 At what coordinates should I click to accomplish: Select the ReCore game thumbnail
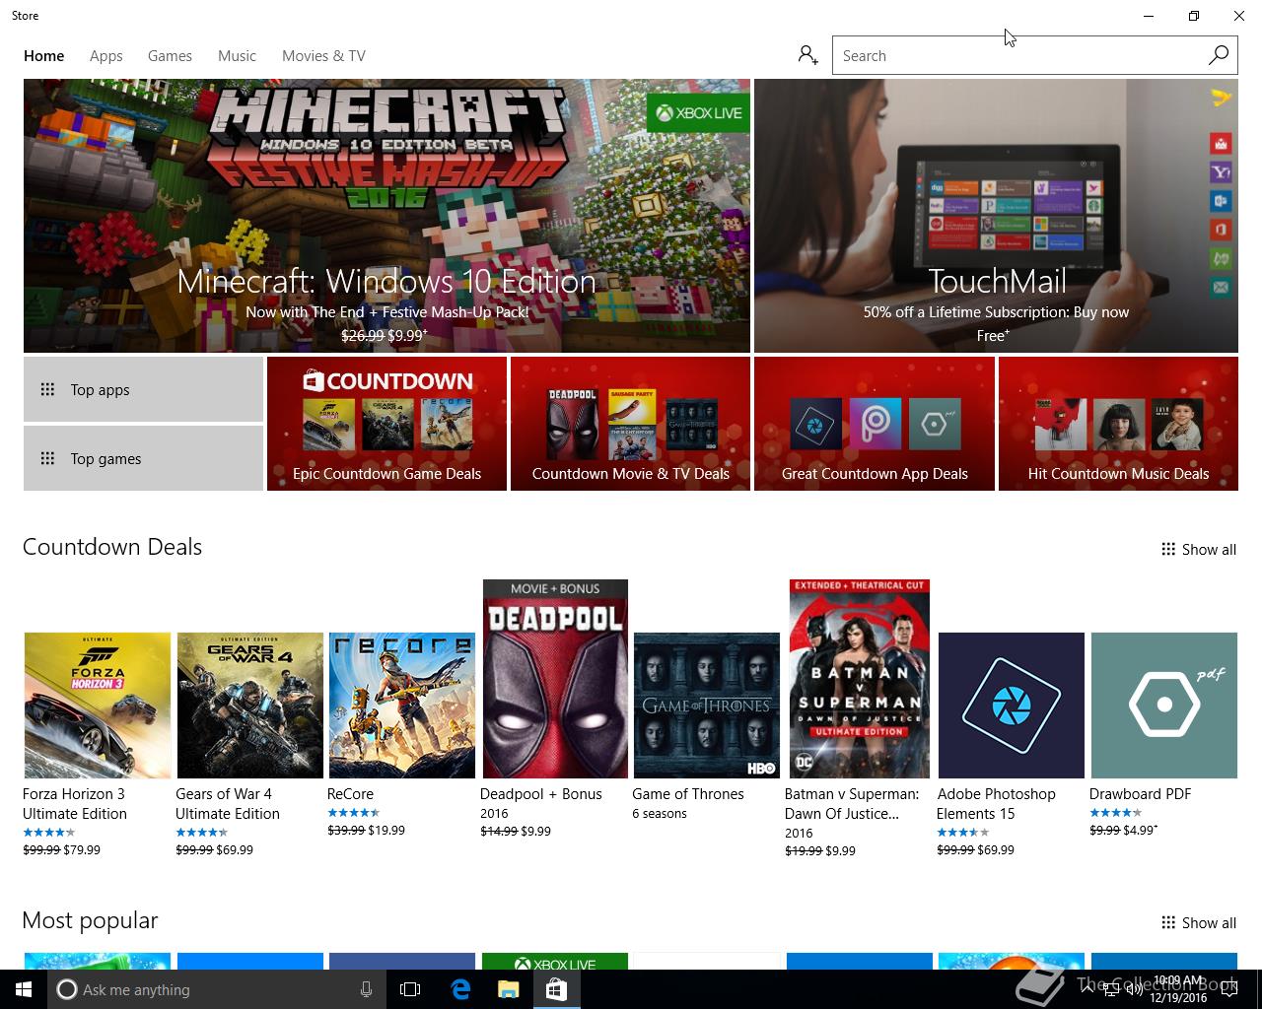coord(402,706)
